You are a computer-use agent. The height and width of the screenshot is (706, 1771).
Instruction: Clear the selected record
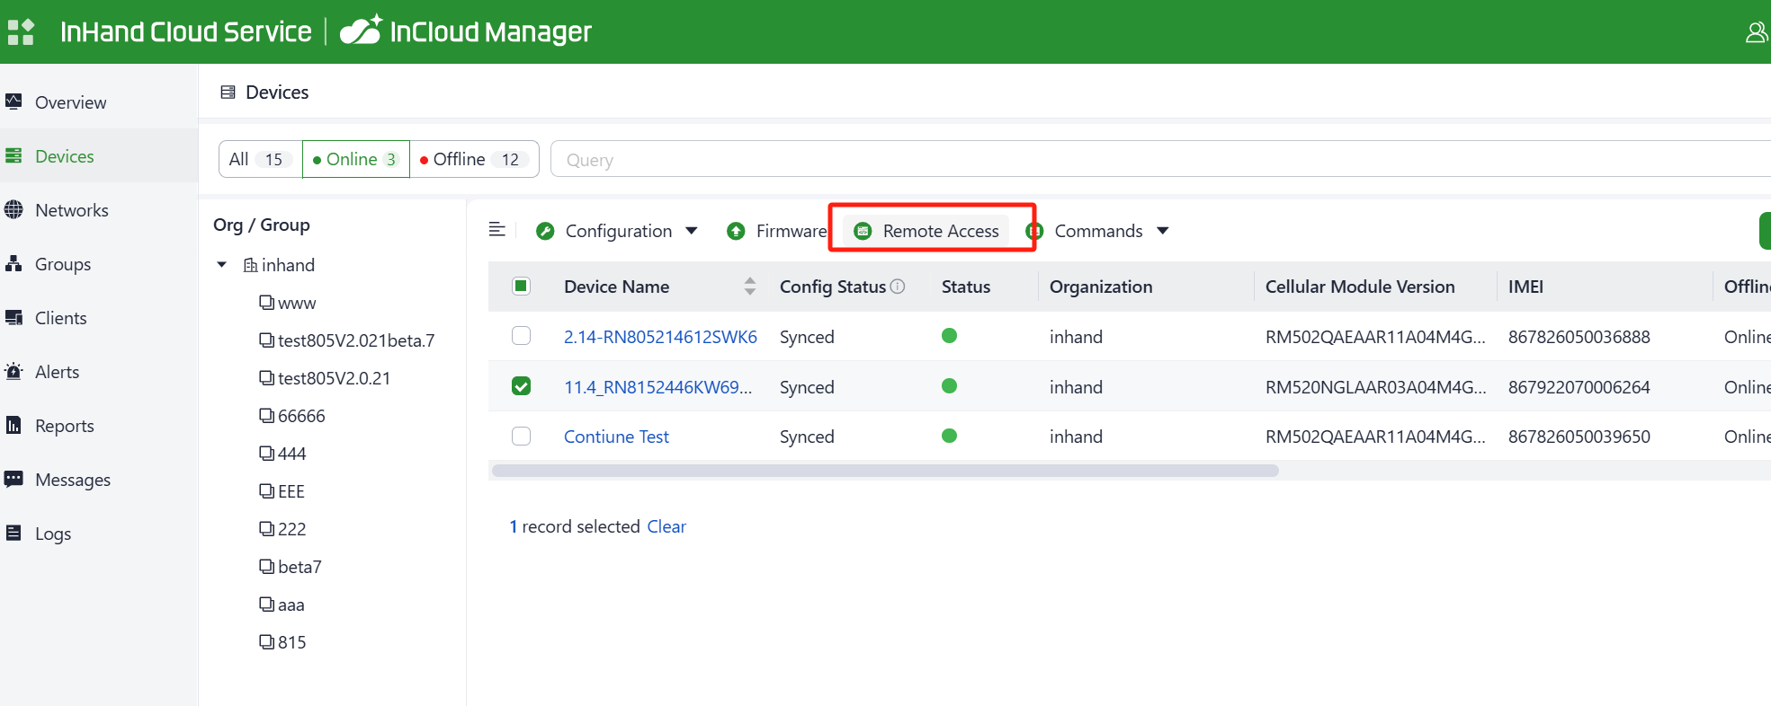click(666, 526)
